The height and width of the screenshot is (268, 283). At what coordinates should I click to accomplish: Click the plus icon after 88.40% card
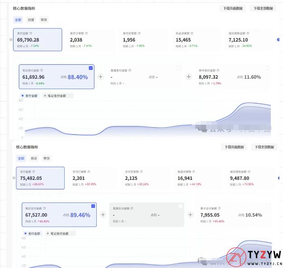click(x=101, y=77)
